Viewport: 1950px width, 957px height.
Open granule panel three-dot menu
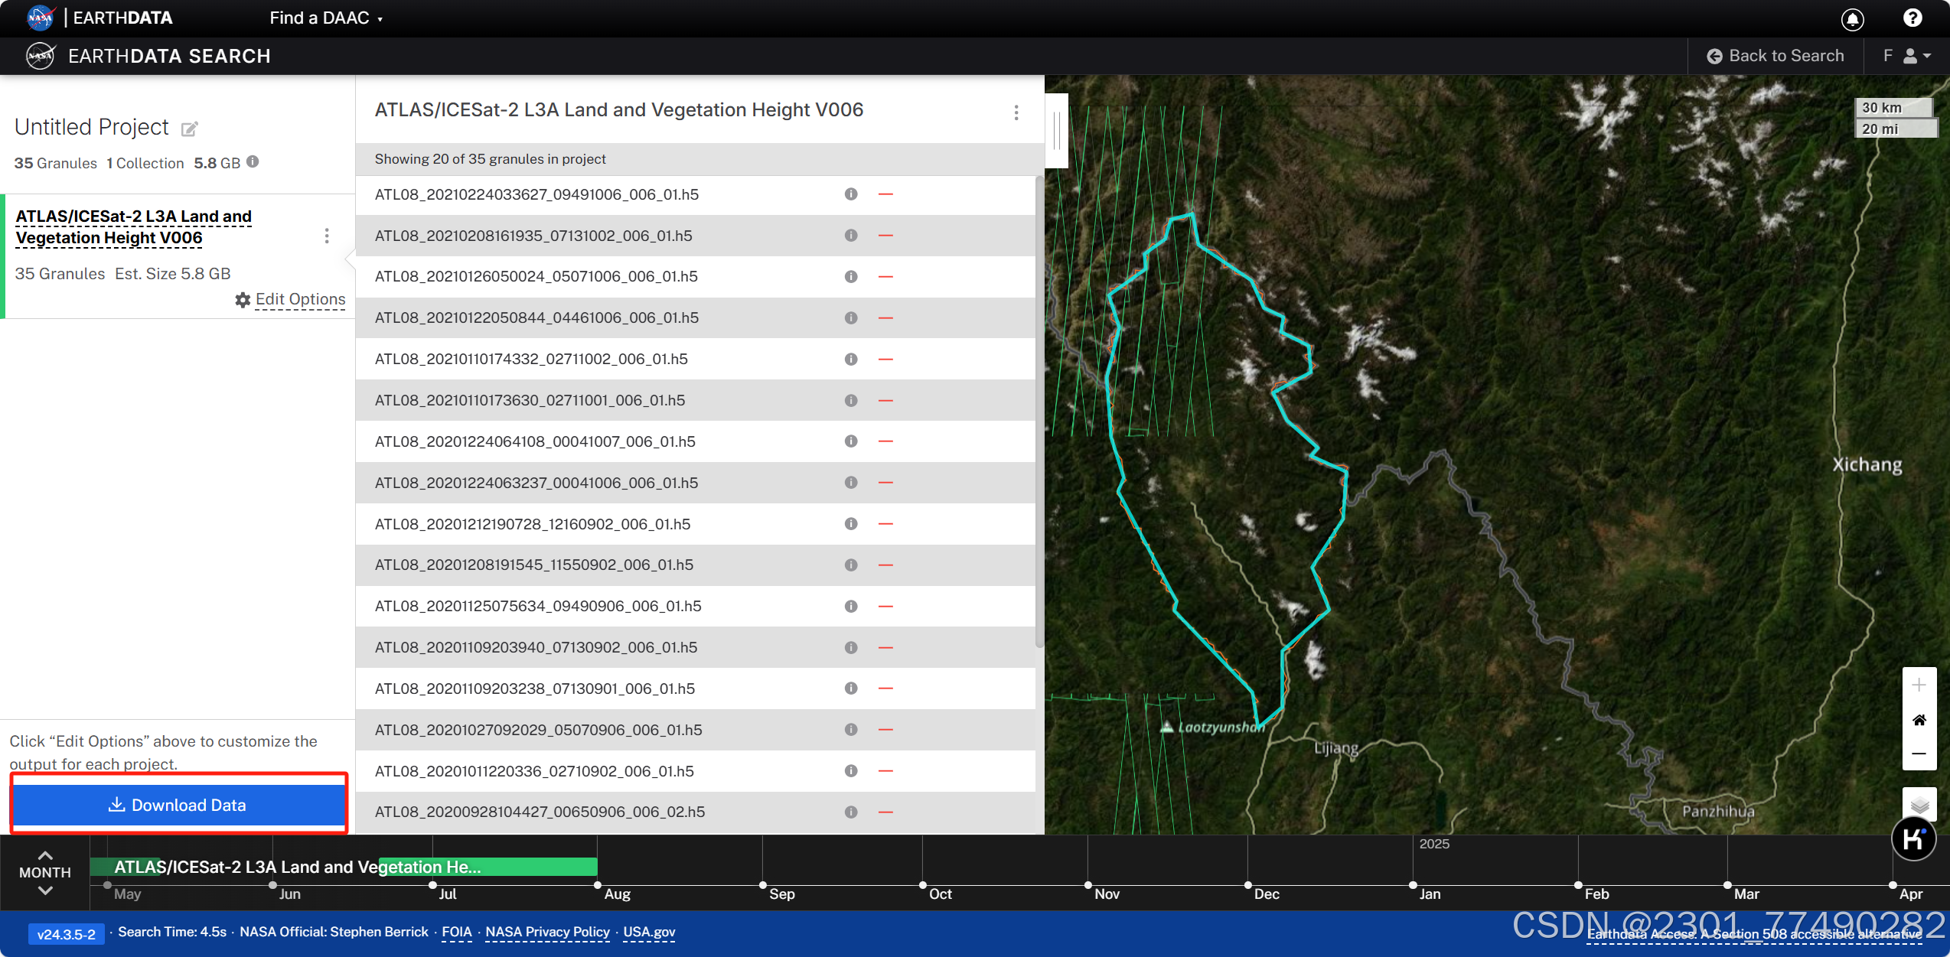pyautogui.click(x=1016, y=112)
